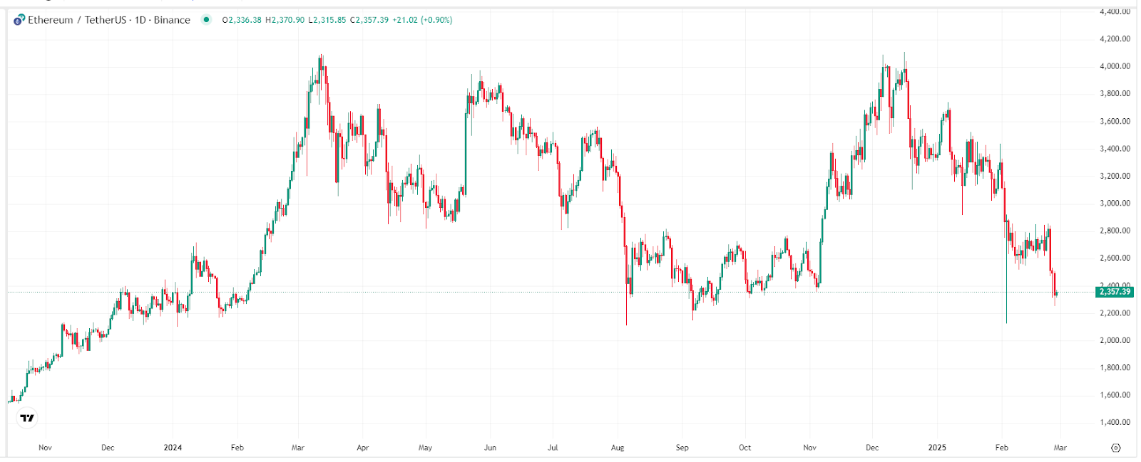Click the Ethereum coin icon
The image size is (1141, 462).
(x=19, y=20)
